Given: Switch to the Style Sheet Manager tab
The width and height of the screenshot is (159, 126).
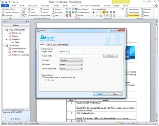Looking at the screenshot, I should point(60,45).
